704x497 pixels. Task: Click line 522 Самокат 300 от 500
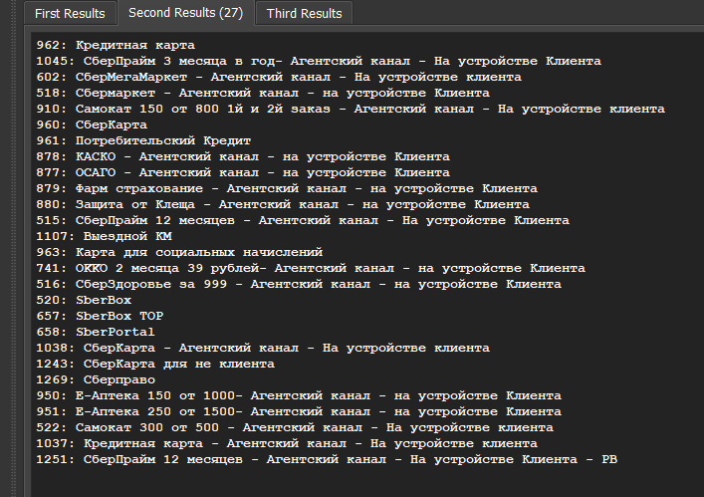(x=295, y=427)
